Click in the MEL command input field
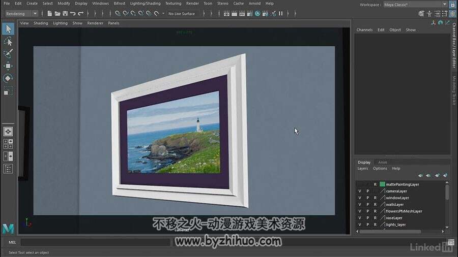The width and height of the screenshot is (458, 257). [x=96, y=242]
